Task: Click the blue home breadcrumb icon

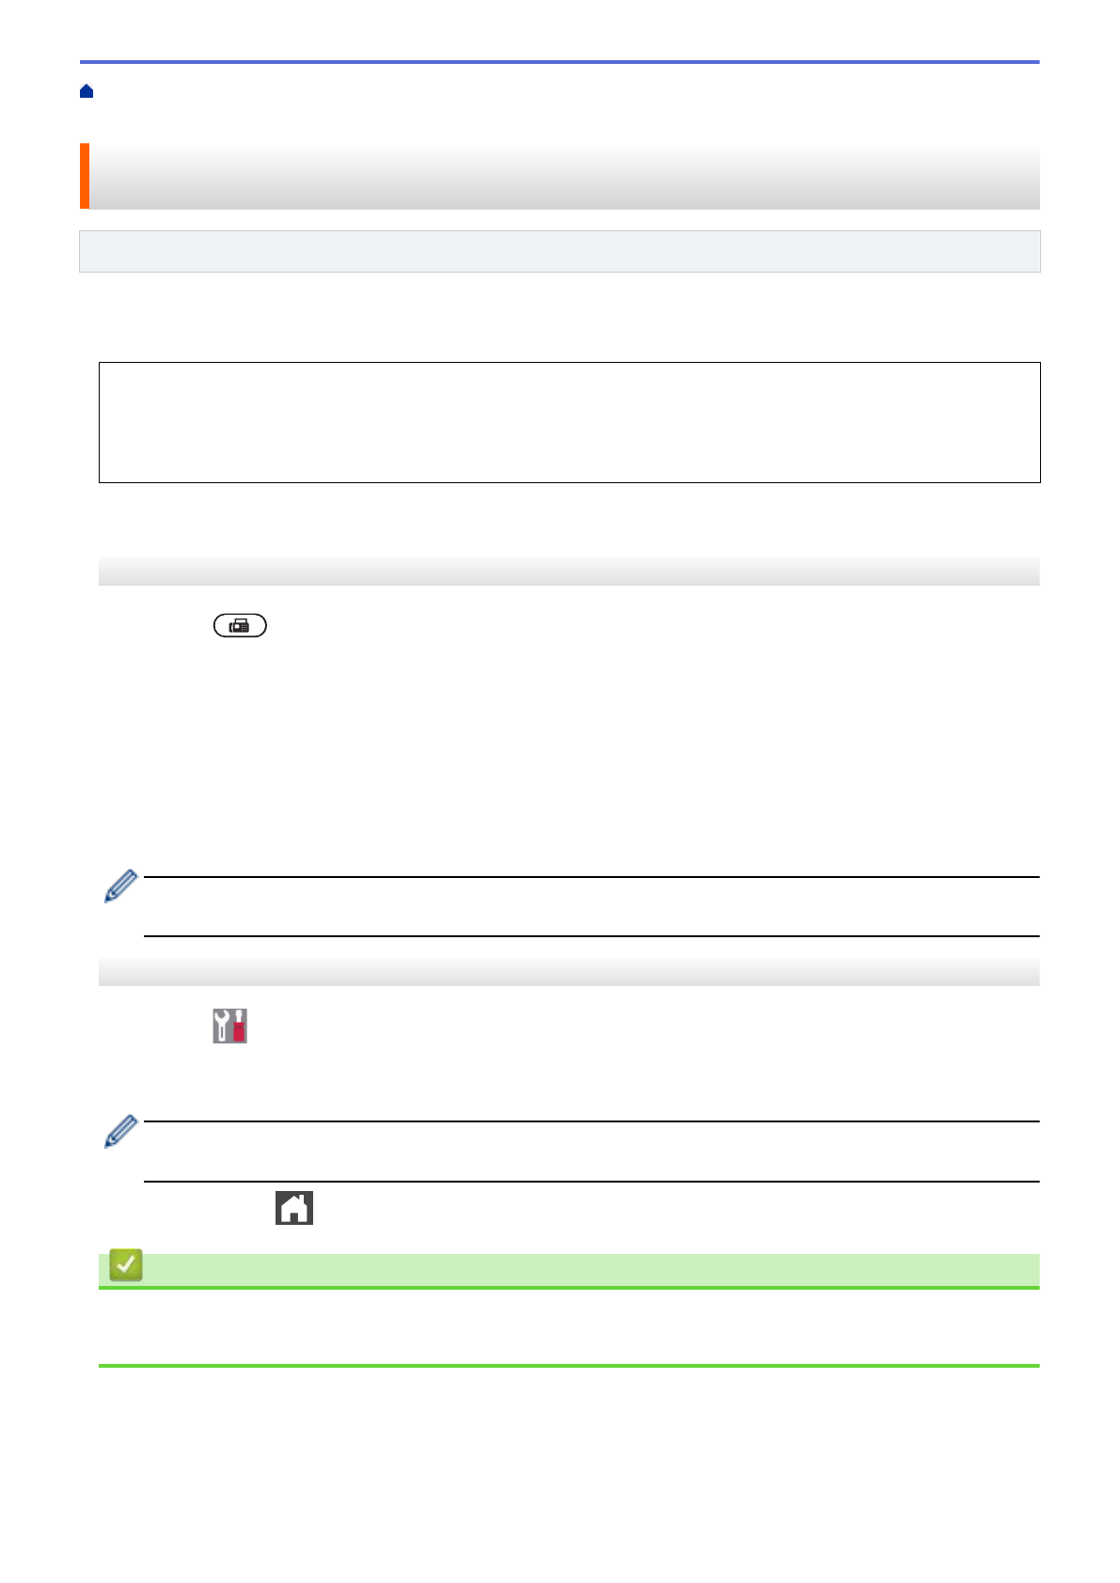Action: coord(87,91)
